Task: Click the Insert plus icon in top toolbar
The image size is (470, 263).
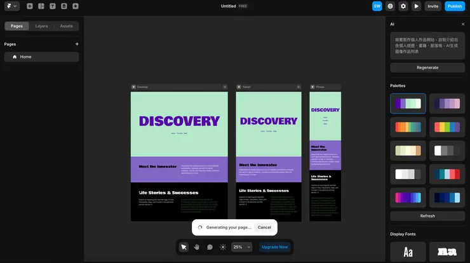Action: [x=30, y=6]
